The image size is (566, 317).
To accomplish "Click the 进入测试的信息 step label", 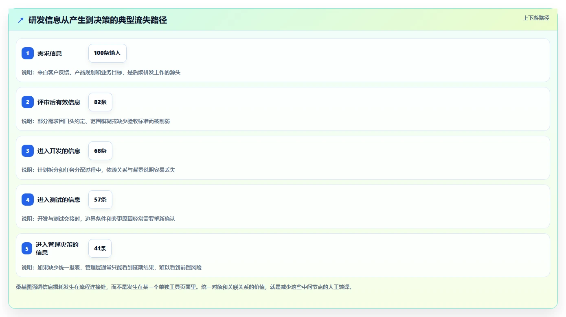I will pyautogui.click(x=59, y=200).
